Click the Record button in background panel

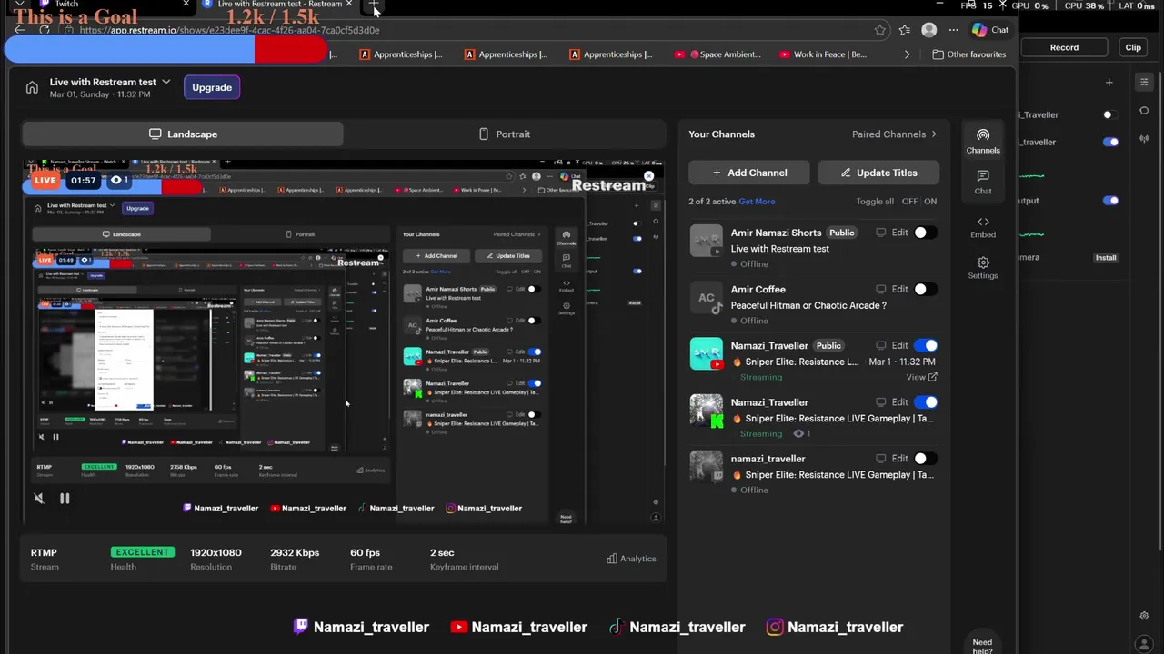1064,47
